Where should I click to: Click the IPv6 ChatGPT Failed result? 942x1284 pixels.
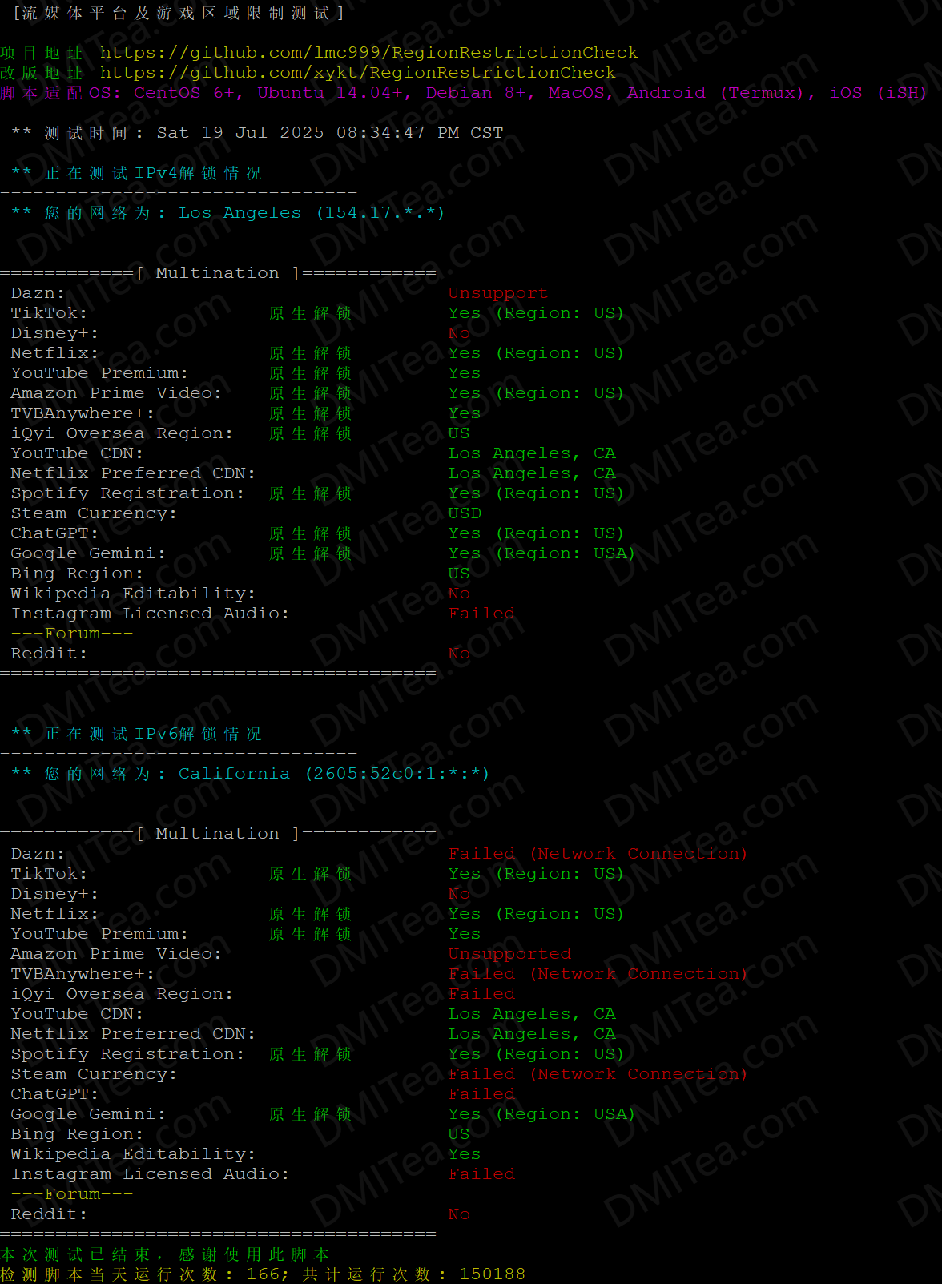pos(481,1094)
